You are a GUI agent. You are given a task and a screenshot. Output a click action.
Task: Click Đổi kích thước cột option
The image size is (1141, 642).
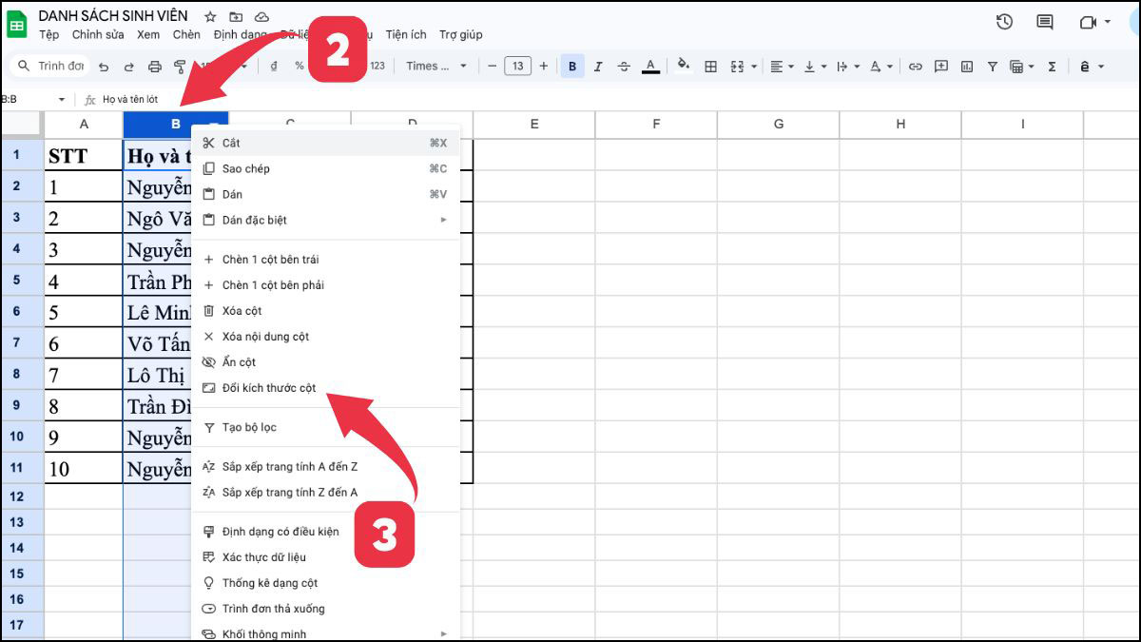click(269, 388)
